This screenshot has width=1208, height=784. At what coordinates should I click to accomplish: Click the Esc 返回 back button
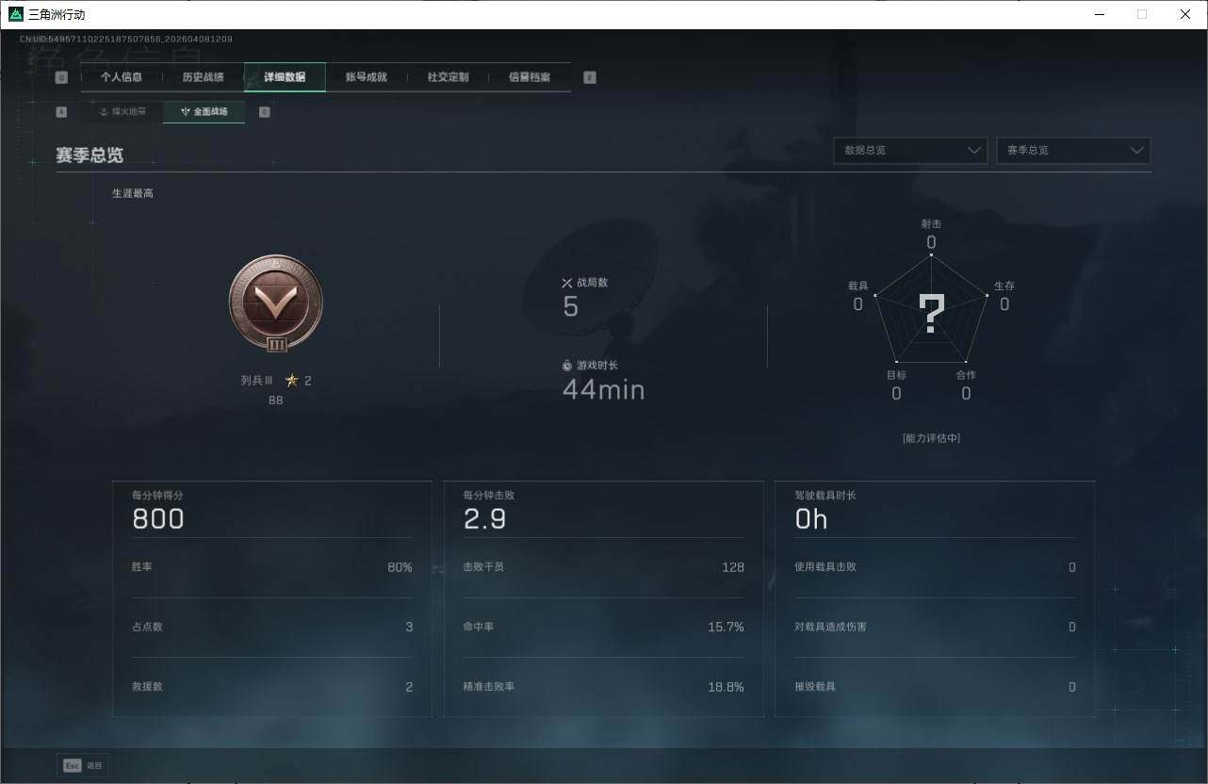coord(83,765)
